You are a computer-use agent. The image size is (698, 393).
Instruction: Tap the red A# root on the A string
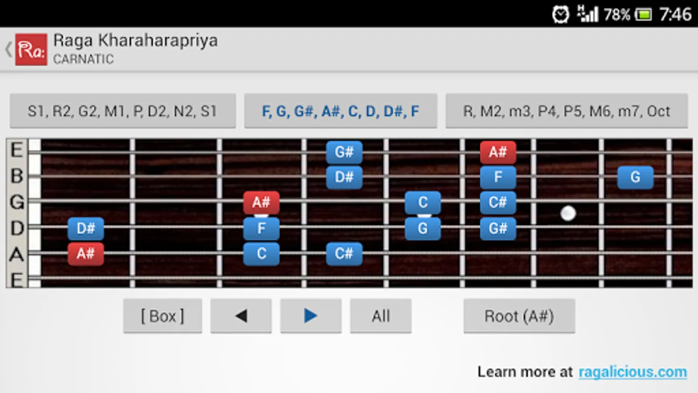pyautogui.click(x=86, y=254)
